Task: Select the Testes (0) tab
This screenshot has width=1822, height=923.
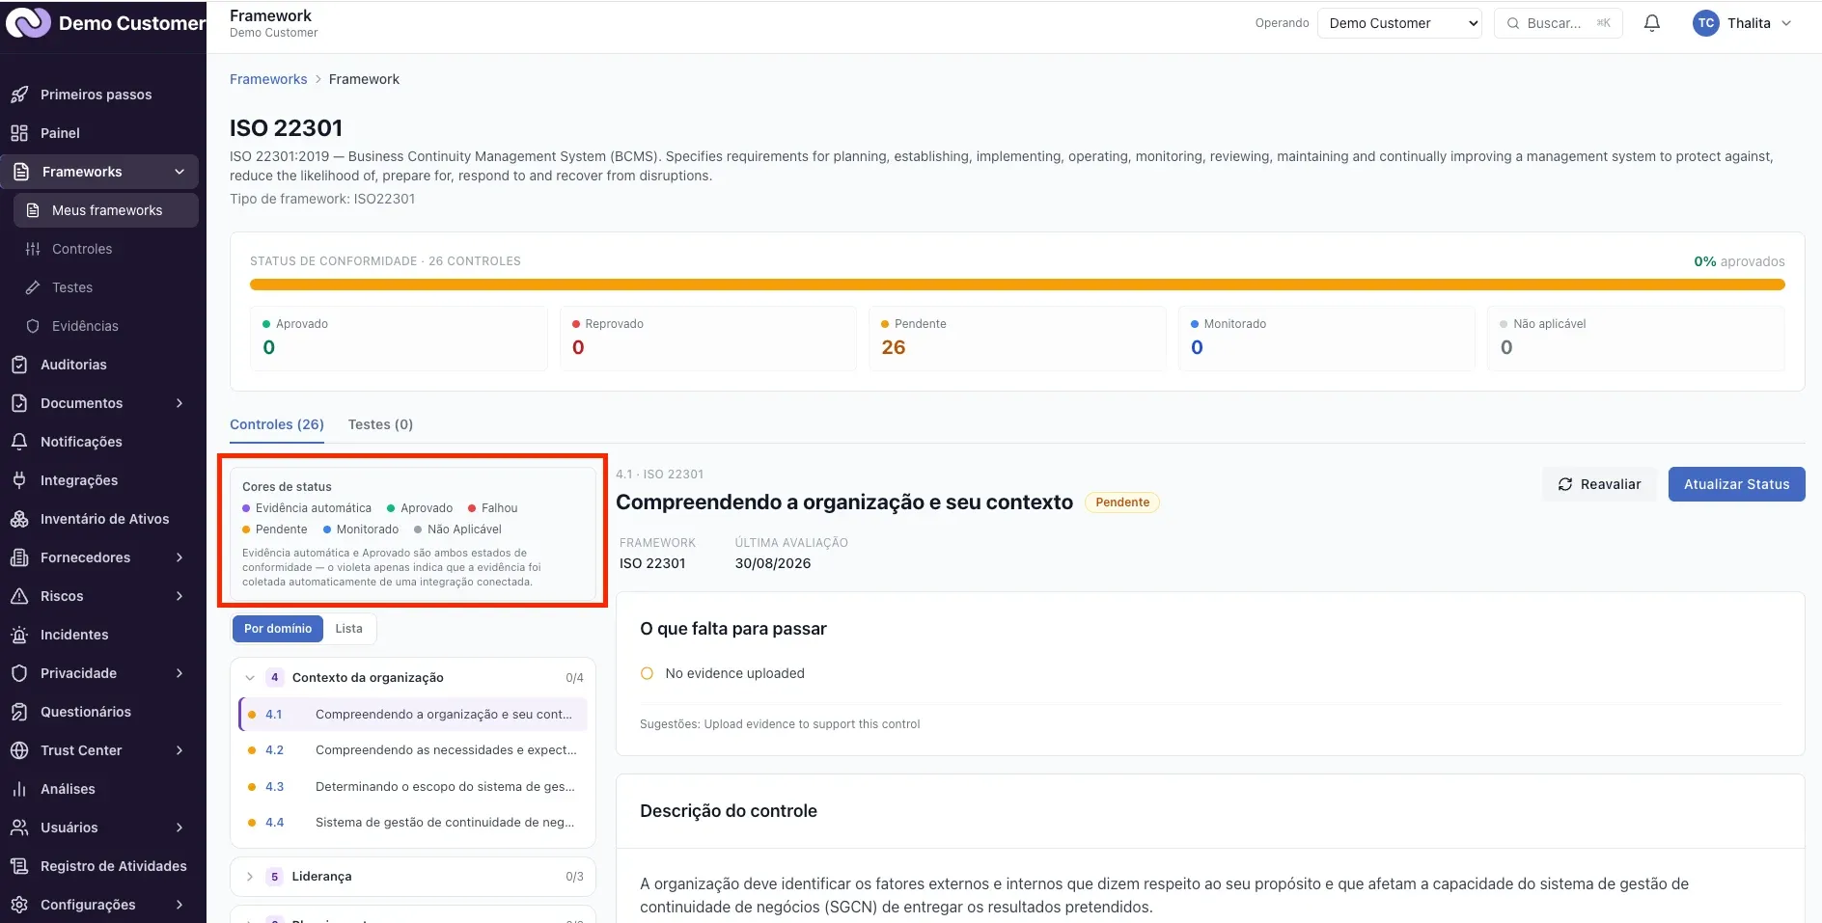Action: pos(380,424)
